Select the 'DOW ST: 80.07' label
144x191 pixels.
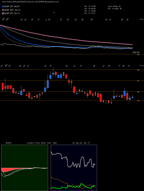[x=12, y=6]
